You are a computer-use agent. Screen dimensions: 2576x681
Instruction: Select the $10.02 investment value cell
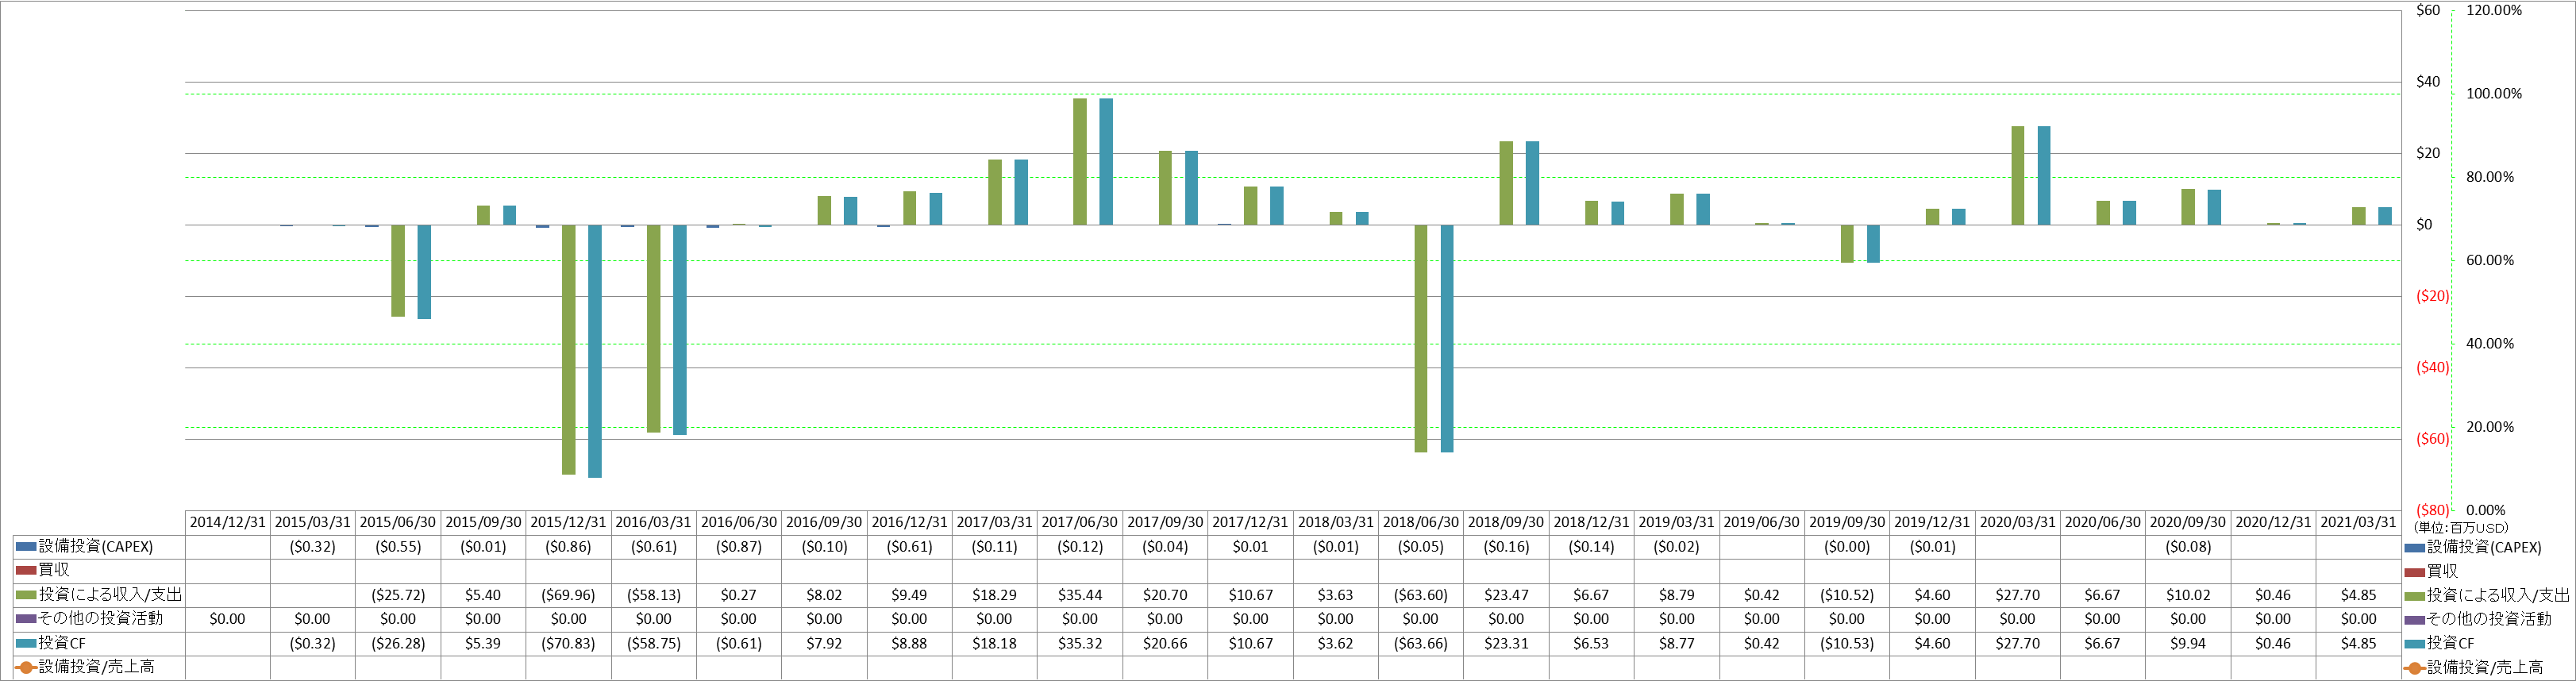[2188, 595]
